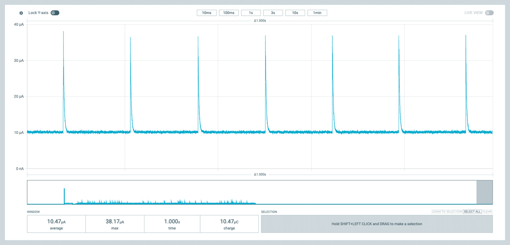Clear the selection with CLEAR

[x=487, y=212]
